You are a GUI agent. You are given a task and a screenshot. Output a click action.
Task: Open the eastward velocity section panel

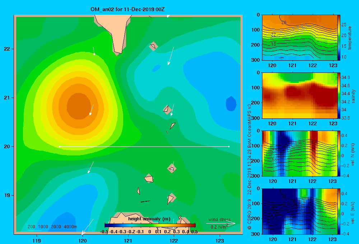point(300,211)
